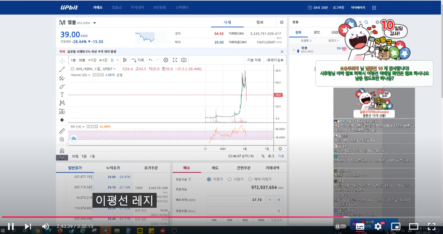Switch to the 누적호가 tab
Screen dimensions: 443x234
point(113,168)
